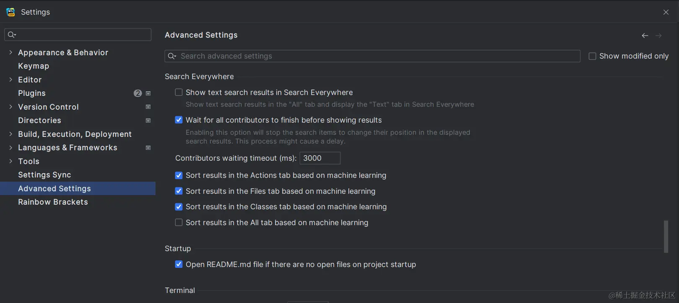
Task: Expand the Appearance & Behavior section
Action: point(10,52)
